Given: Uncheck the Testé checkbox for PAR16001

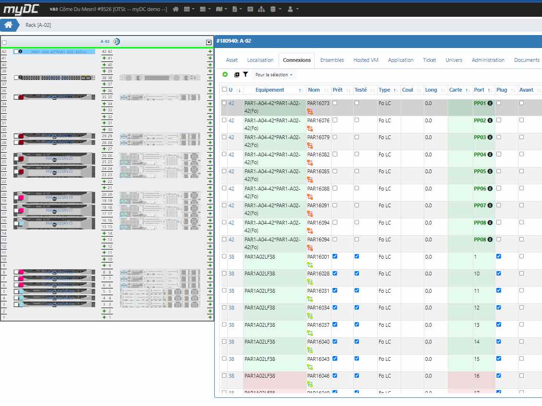Looking at the screenshot, I should pos(356,256).
